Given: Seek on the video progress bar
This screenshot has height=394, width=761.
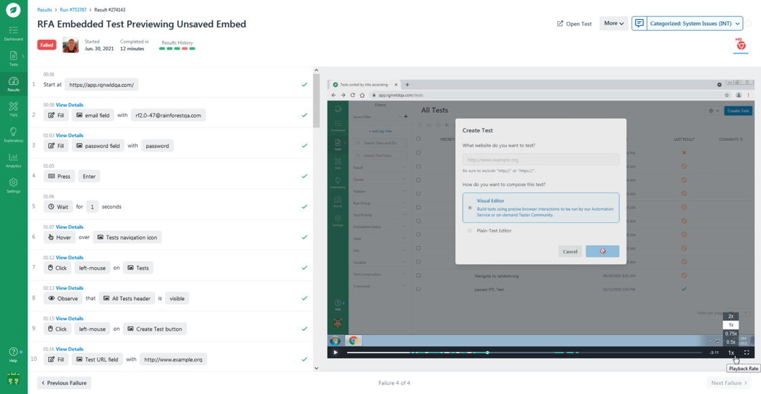Looking at the screenshot, I should point(524,353).
